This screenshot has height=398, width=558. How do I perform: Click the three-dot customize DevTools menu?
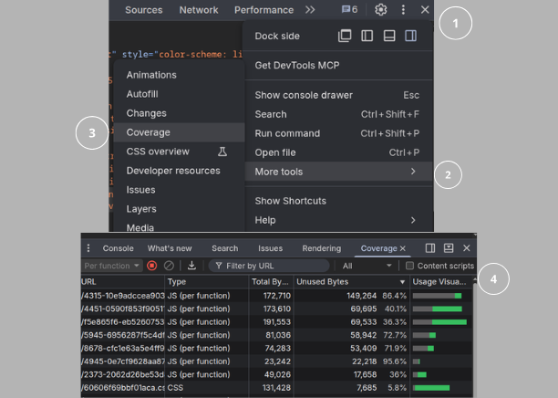403,10
